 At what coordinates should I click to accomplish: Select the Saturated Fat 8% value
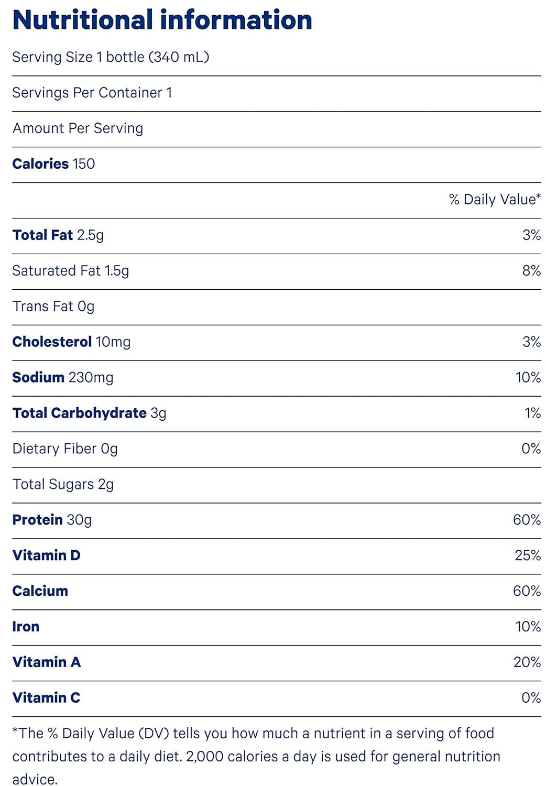pyautogui.click(x=531, y=271)
